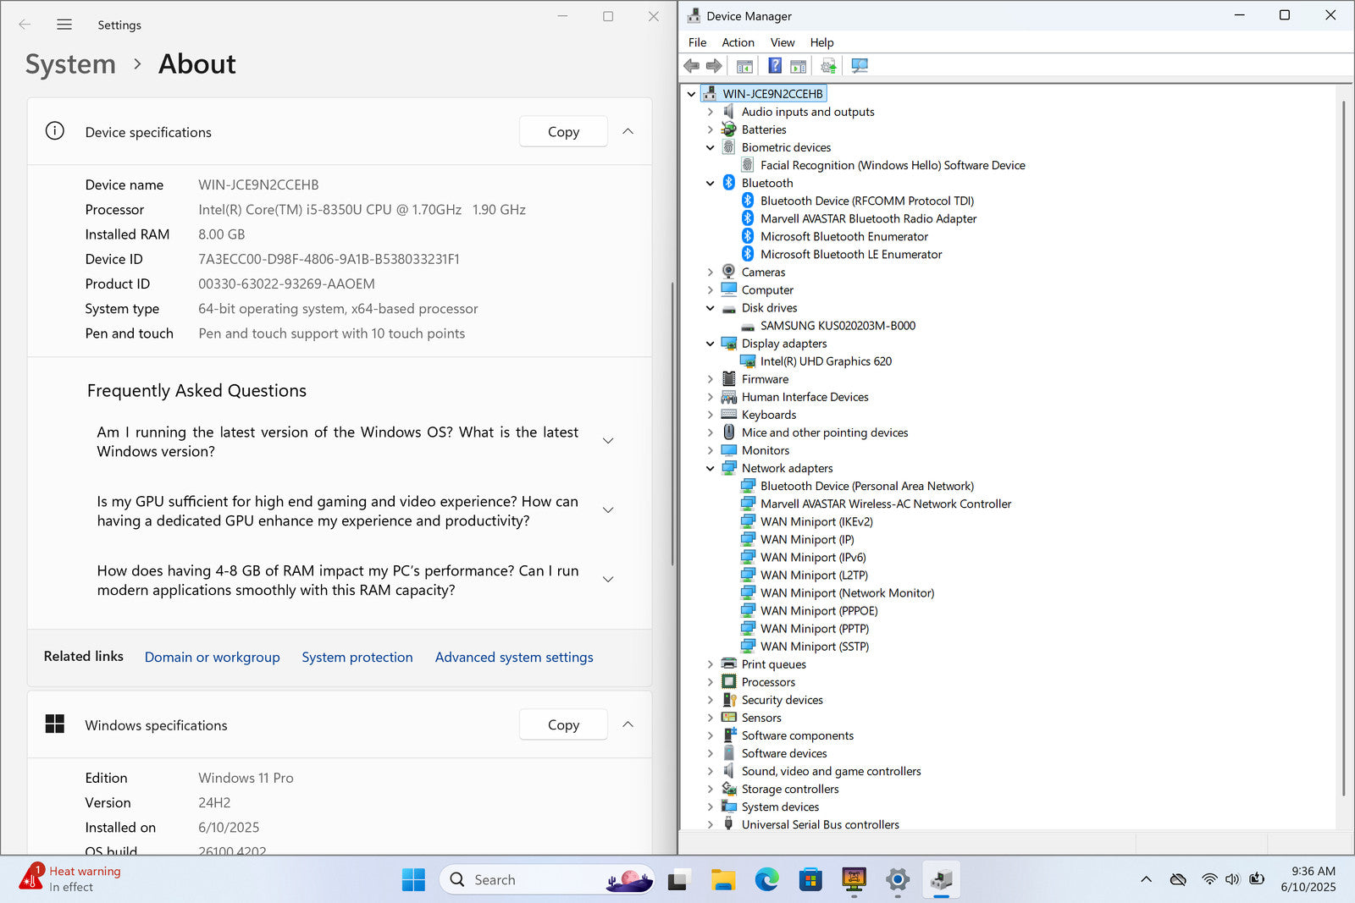
Task: Open Microsoft Edge from the taskbar
Action: [x=766, y=880]
